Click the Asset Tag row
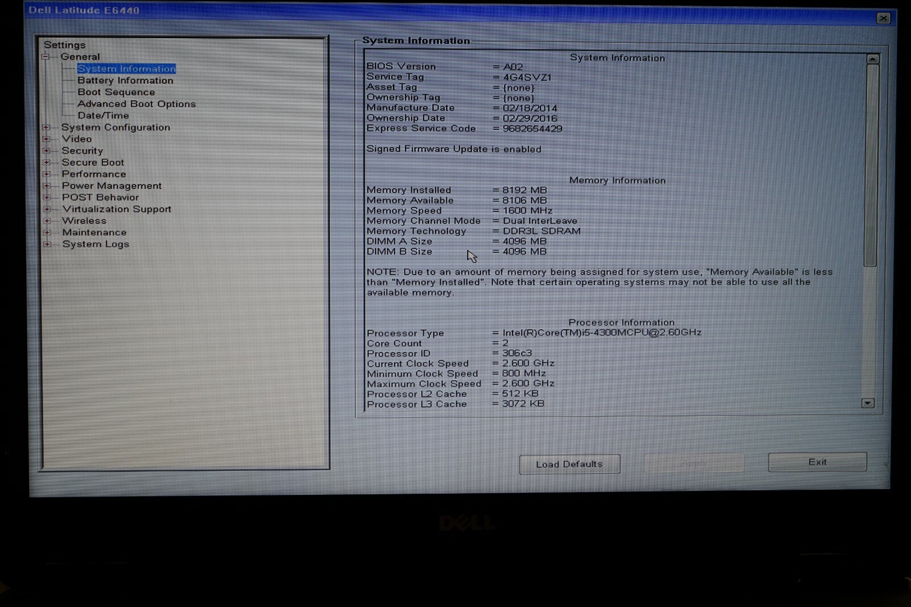Viewport: 911px width, 607px height. pos(451,88)
